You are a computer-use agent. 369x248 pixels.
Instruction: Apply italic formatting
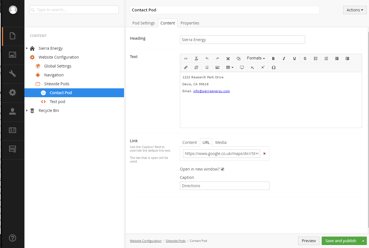click(284, 59)
